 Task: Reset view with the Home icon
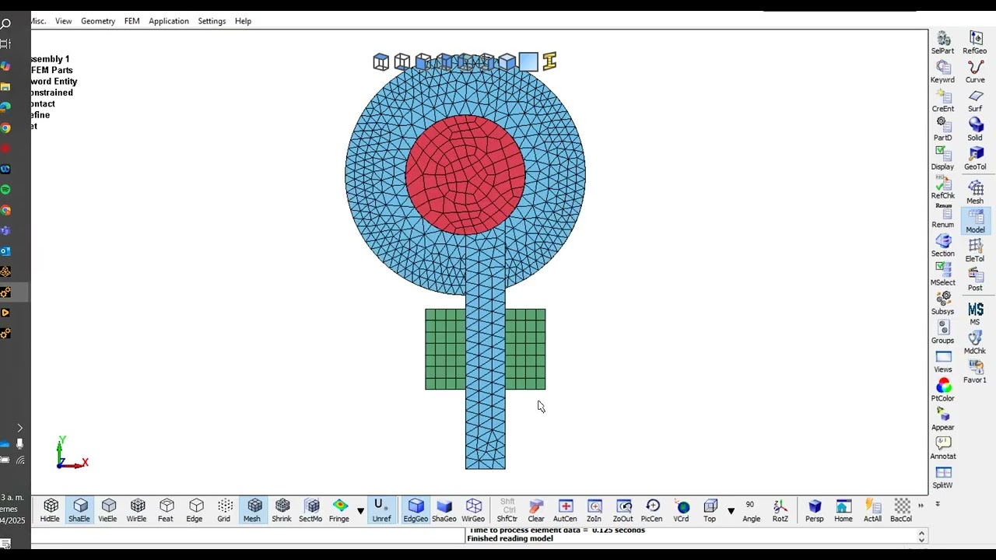point(843,511)
